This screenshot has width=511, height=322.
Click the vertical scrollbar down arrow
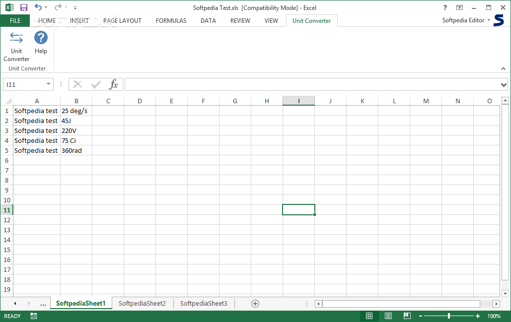505,293
